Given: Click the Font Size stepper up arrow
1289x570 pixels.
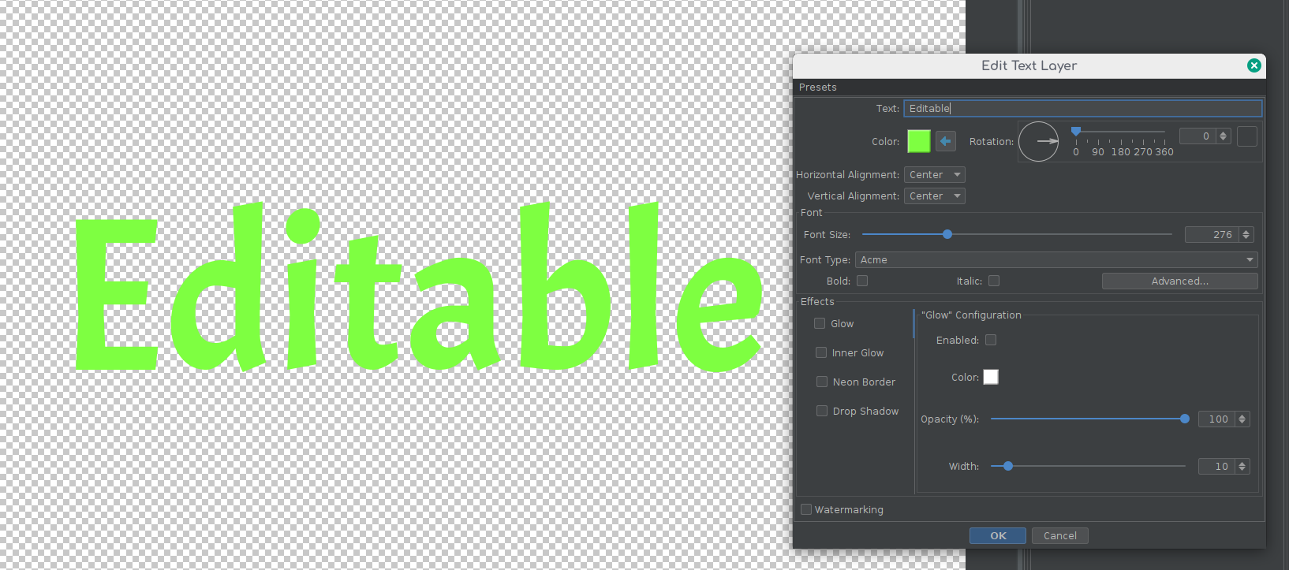Looking at the screenshot, I should tap(1246, 232).
